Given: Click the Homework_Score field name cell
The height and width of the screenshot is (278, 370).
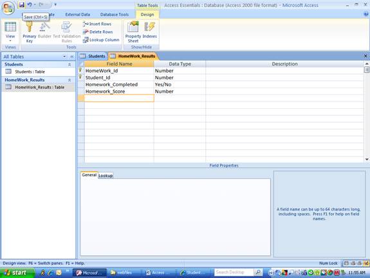Looking at the screenshot, I should tap(119, 91).
